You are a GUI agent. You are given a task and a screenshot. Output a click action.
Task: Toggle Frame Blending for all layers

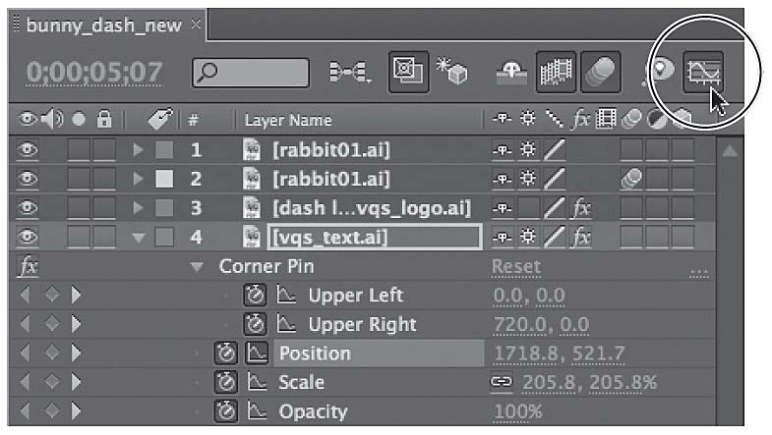click(x=556, y=73)
